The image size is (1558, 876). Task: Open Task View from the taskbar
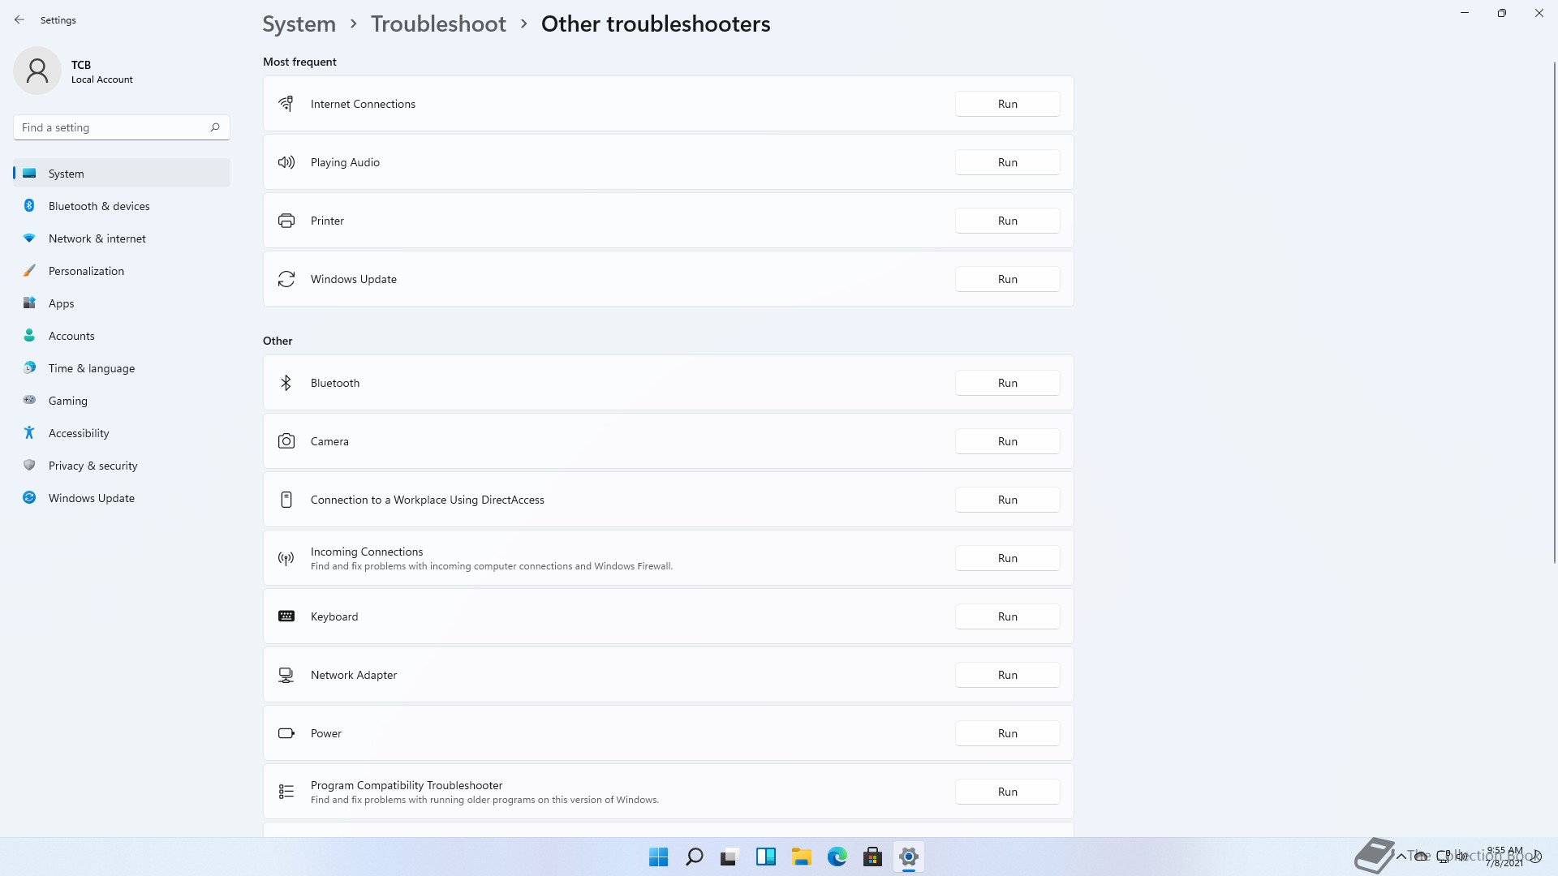(x=730, y=857)
